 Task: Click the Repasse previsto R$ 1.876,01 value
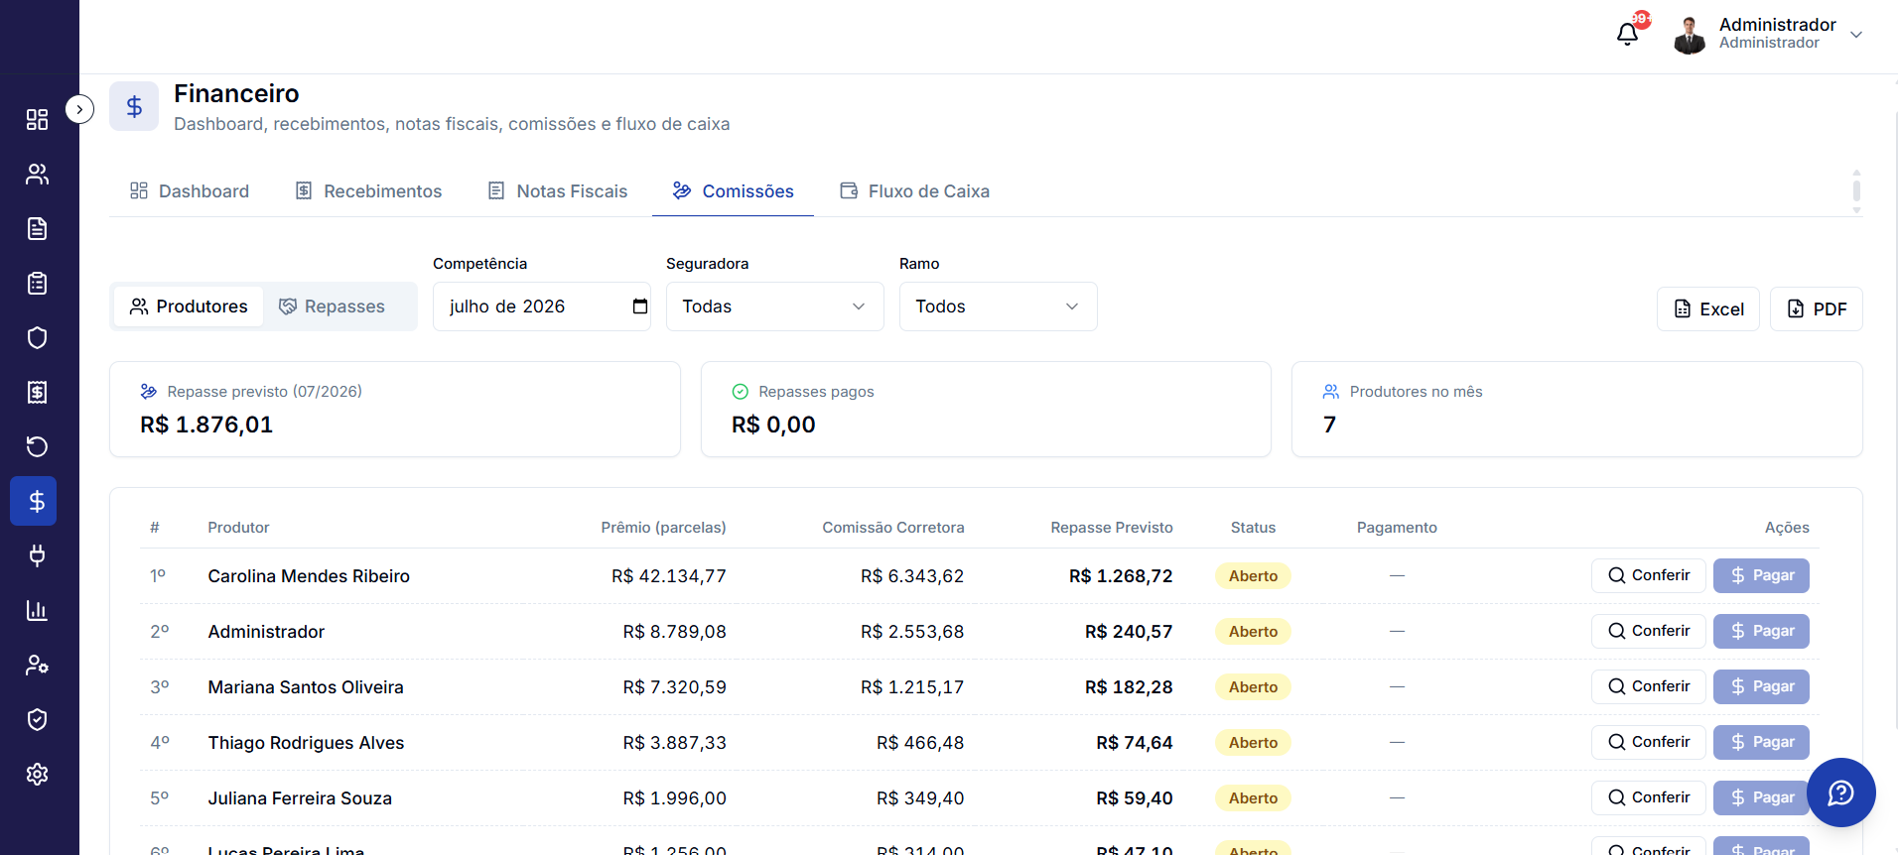click(206, 425)
